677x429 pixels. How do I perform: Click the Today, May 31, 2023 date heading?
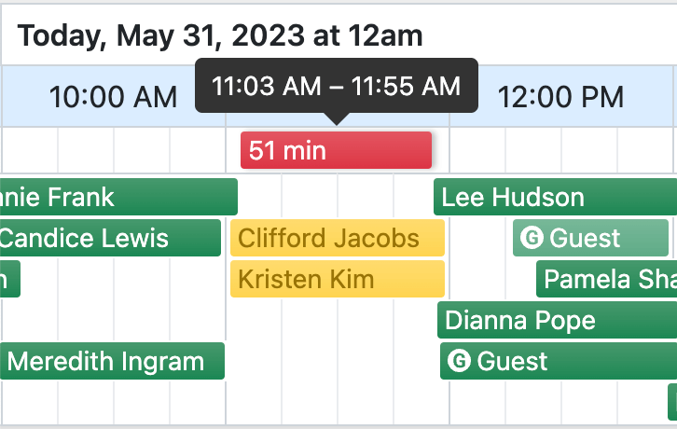pos(220,36)
